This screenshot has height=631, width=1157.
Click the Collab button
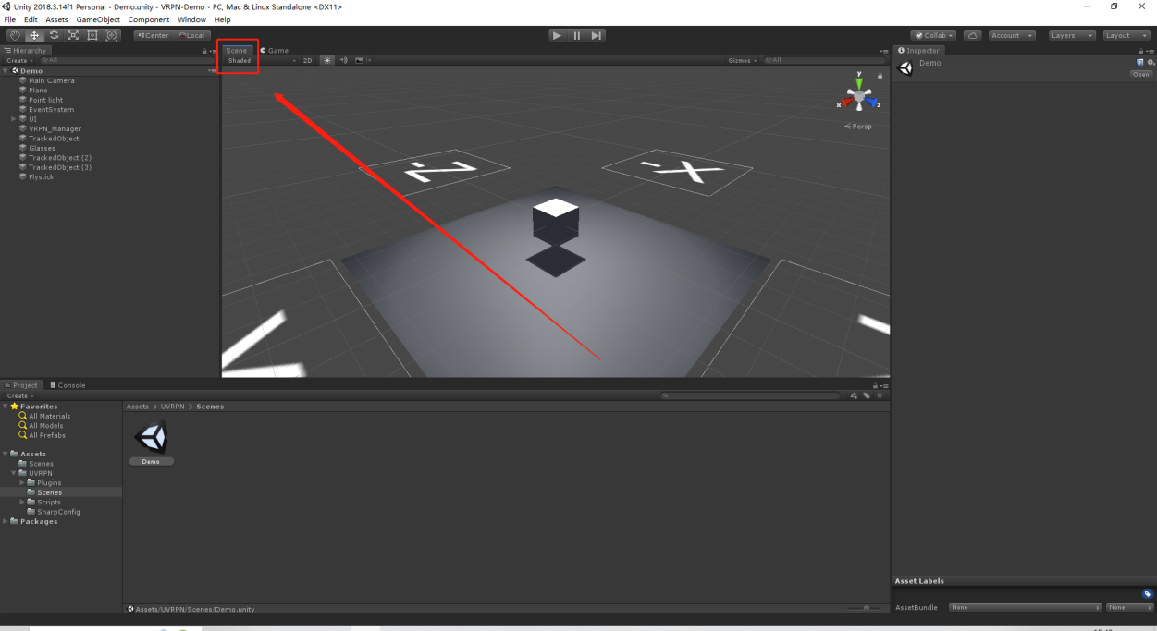(x=934, y=35)
